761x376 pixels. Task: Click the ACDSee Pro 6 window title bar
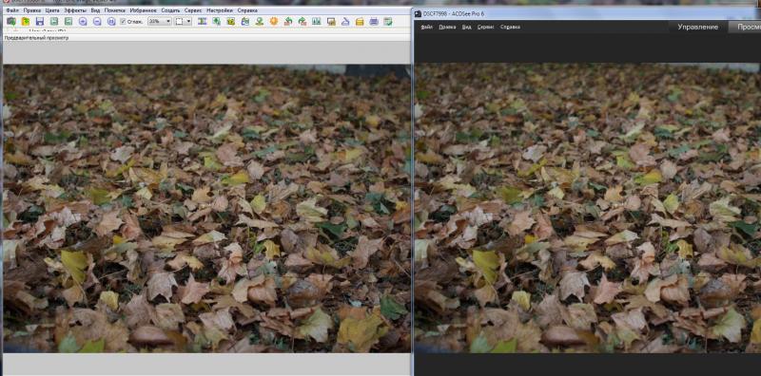pos(586,13)
